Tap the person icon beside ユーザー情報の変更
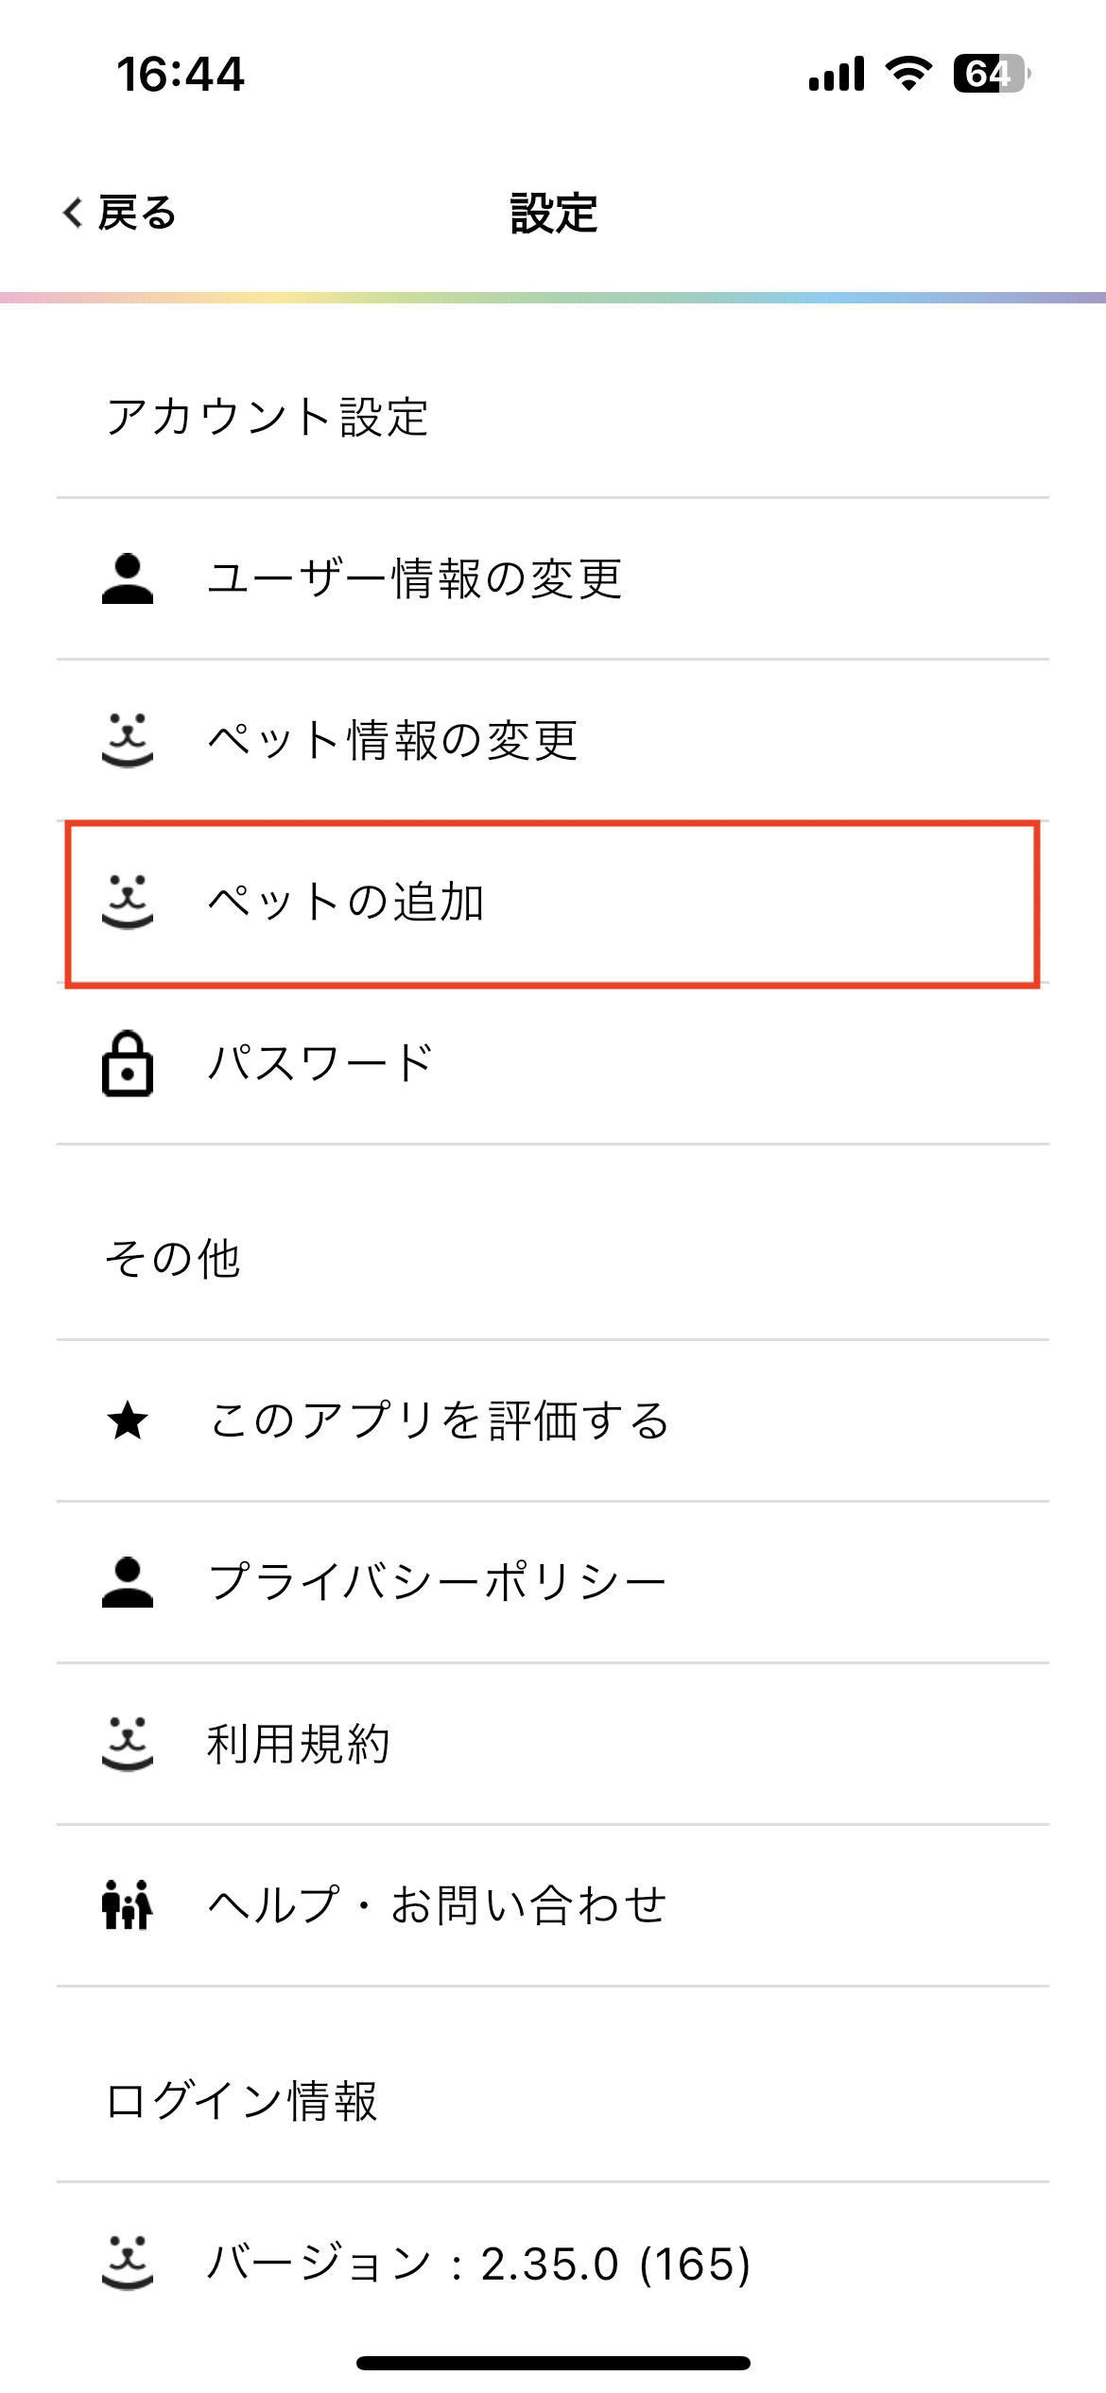The width and height of the screenshot is (1106, 2393). pos(128,578)
